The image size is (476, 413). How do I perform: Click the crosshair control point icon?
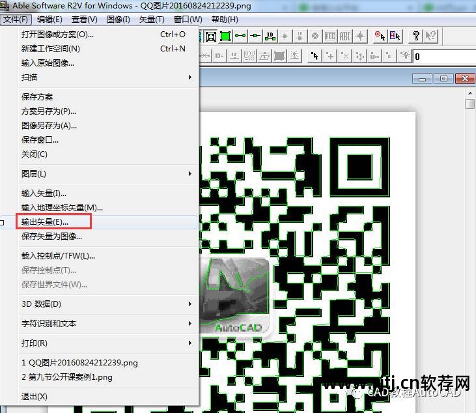pyautogui.click(x=360, y=36)
